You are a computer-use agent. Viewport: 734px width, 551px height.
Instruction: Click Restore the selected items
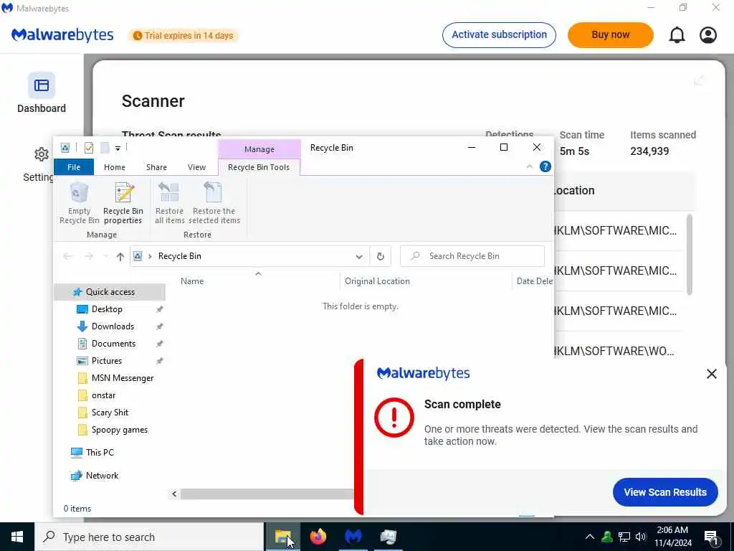tap(214, 204)
